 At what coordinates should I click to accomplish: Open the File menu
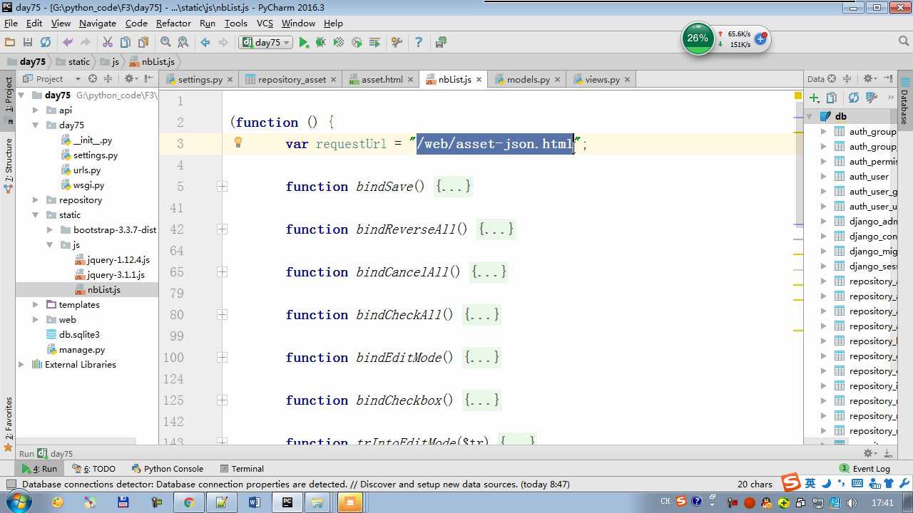point(11,23)
